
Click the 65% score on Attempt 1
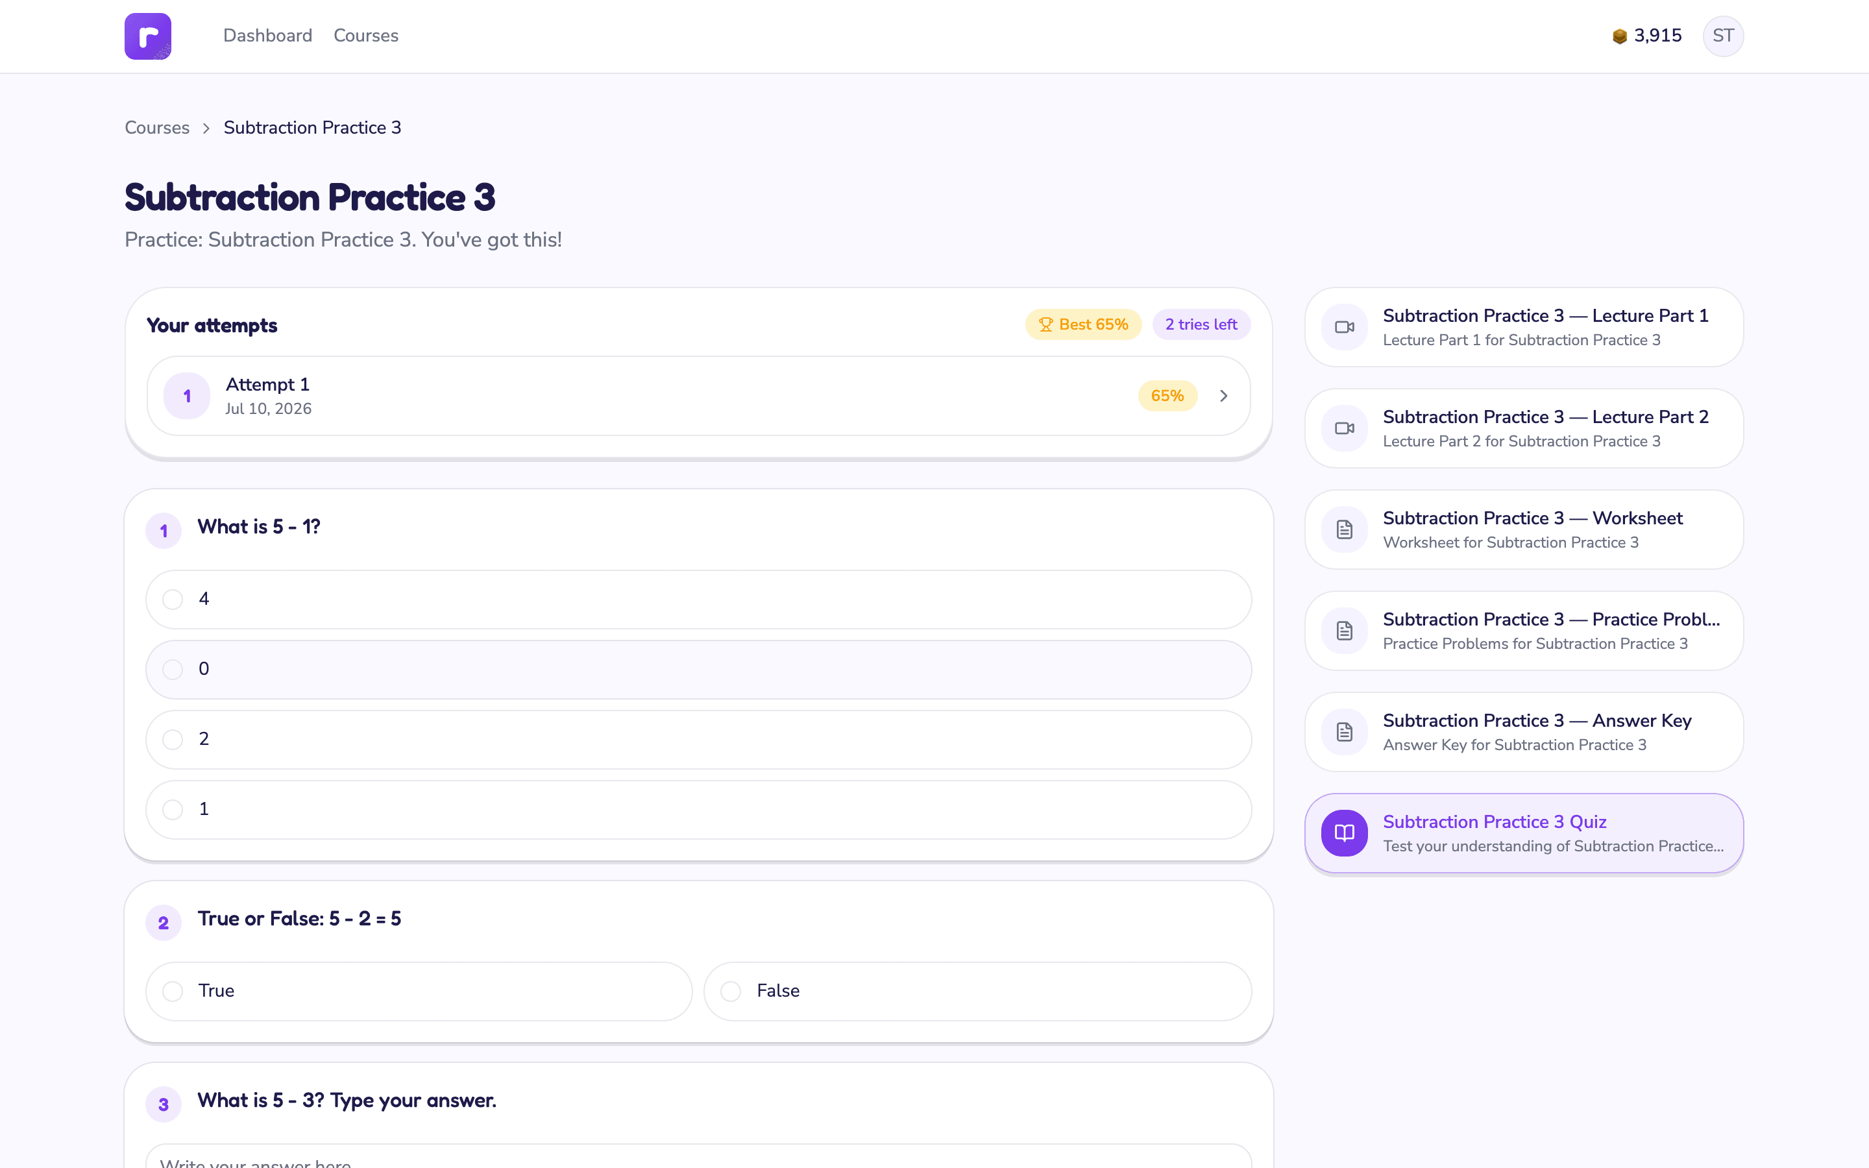[1167, 396]
